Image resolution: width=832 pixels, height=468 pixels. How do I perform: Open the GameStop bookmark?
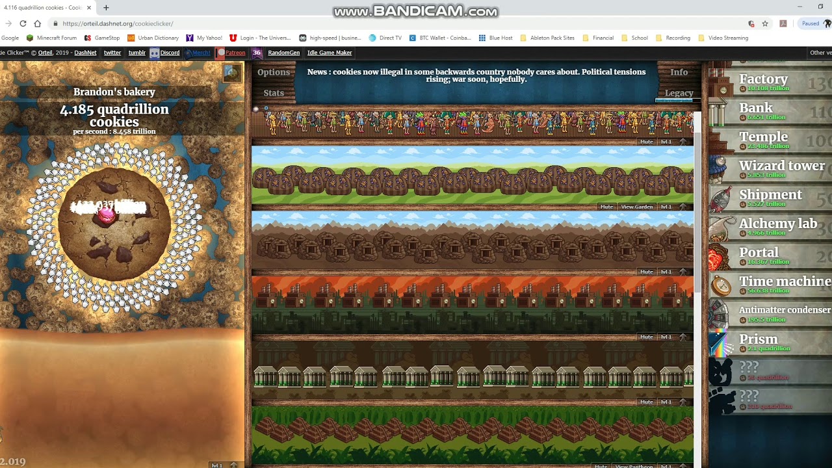point(102,38)
